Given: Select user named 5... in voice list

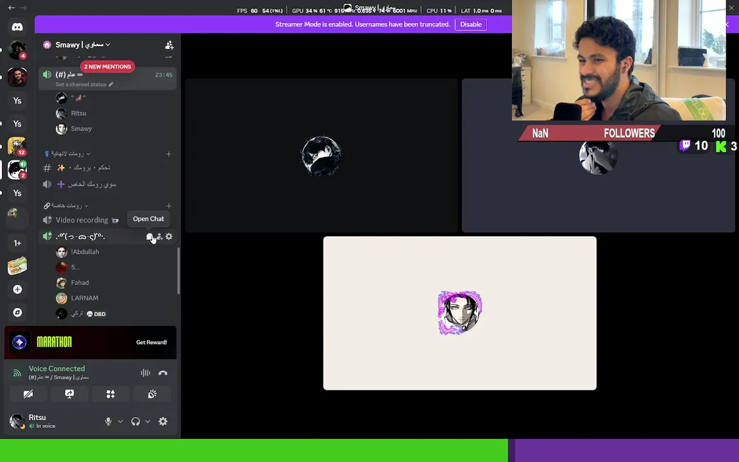Looking at the screenshot, I should pyautogui.click(x=76, y=268).
